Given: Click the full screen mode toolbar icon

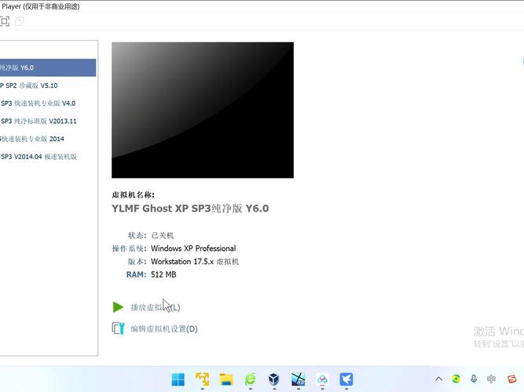Looking at the screenshot, I should [x=5, y=21].
